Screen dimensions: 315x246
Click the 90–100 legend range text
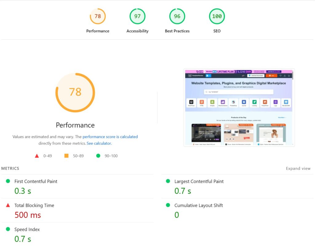pos(111,156)
